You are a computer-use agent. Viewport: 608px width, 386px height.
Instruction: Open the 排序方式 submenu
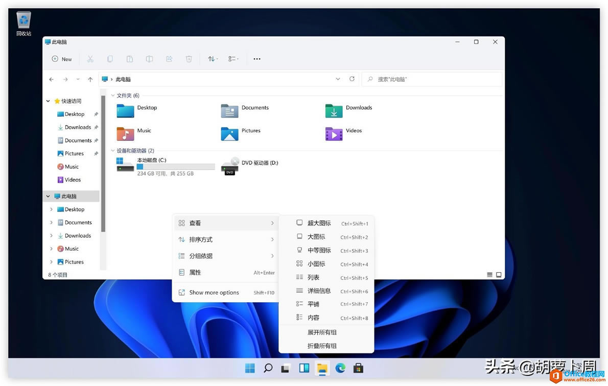pyautogui.click(x=226, y=239)
